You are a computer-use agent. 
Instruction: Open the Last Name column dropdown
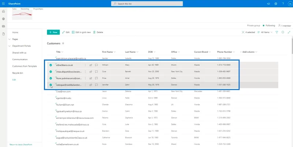[x=137, y=52]
